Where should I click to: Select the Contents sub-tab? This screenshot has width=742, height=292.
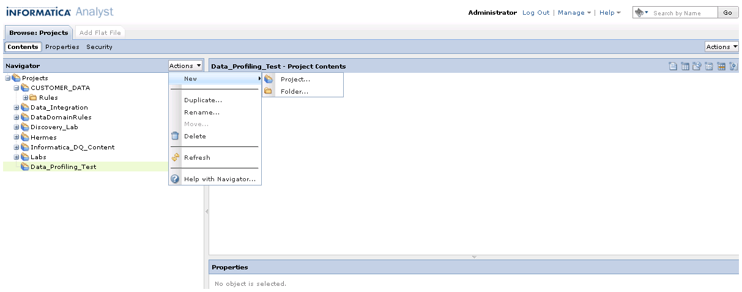tap(23, 47)
